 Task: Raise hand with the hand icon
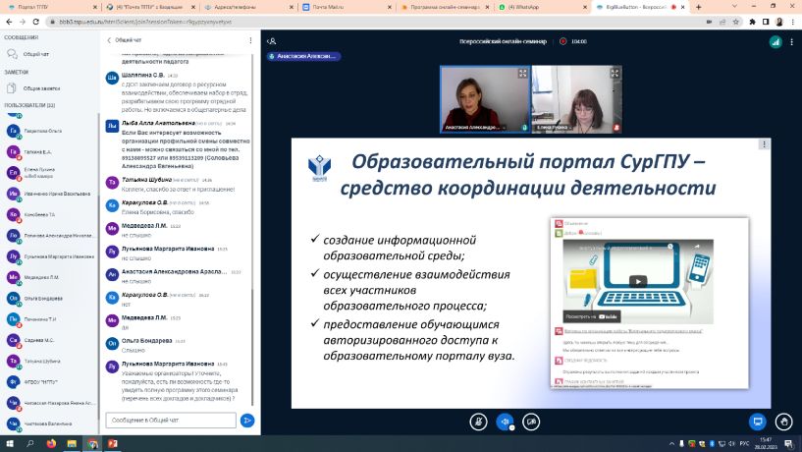tap(783, 422)
